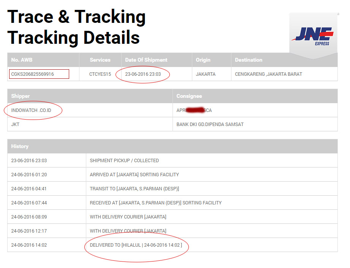Click the SHIPMENT PICKUP / COLLECTED entry
Image resolution: width=350 pixels, height=268 pixels.
124,161
